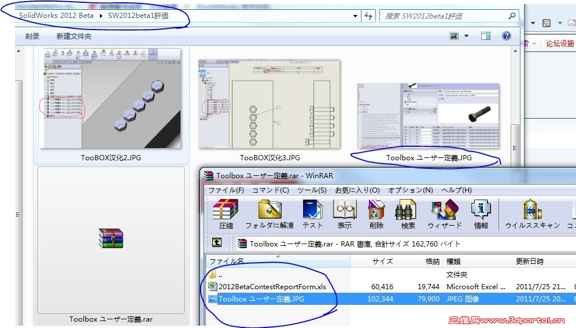Click the TooBOX汉化2.JPG thumbnail

tap(110, 98)
